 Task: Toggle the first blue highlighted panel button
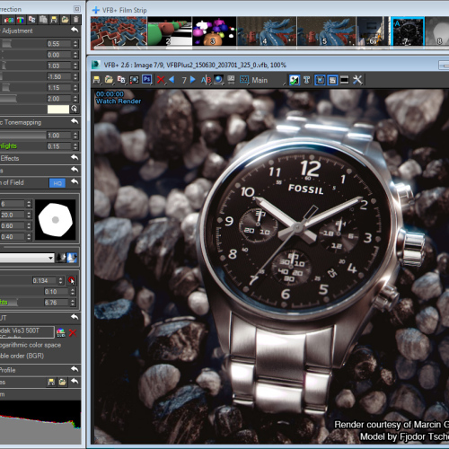pyautogui.click(x=320, y=80)
